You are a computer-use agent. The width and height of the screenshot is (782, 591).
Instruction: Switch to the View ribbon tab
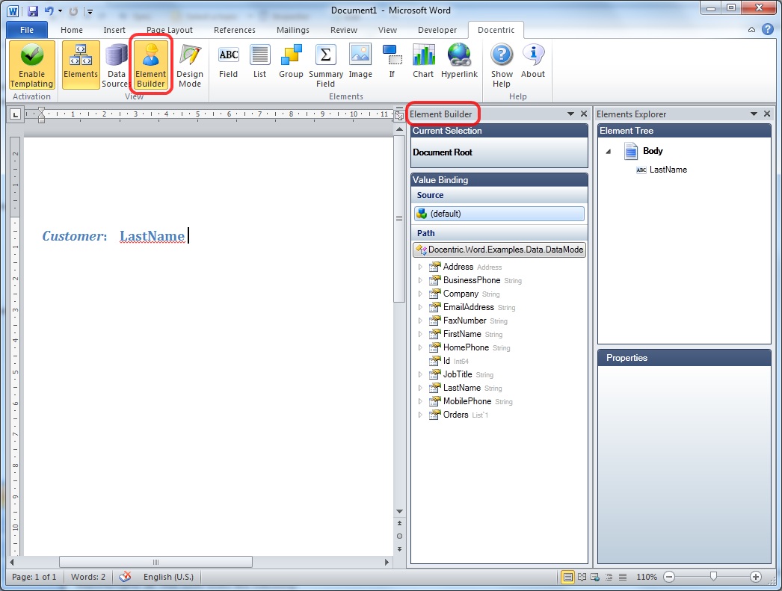tap(387, 30)
